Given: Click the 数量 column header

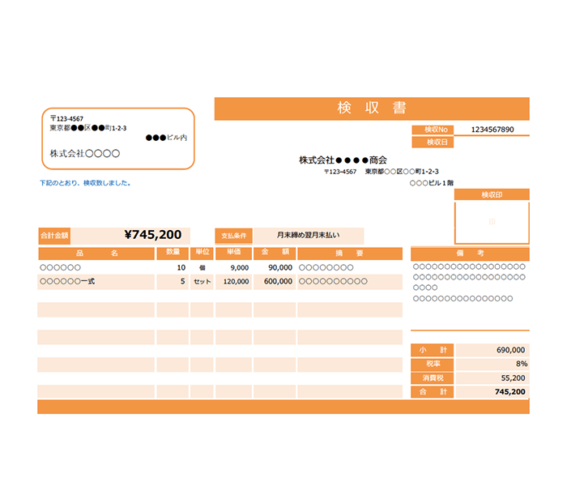Looking at the screenshot, I should pos(173,253).
